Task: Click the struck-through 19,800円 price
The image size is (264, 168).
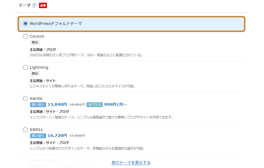Action: pyautogui.click(x=77, y=105)
